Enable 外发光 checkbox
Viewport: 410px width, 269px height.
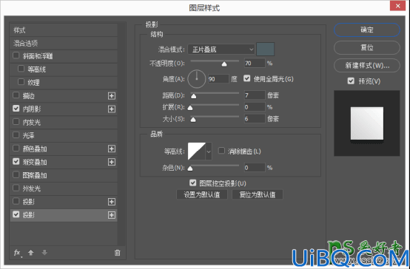point(16,188)
